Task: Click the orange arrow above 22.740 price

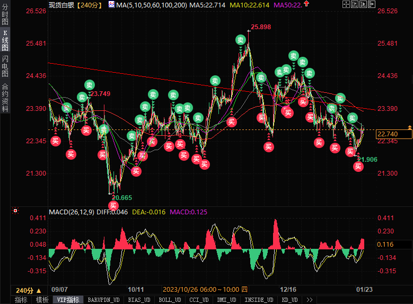Action: point(410,127)
